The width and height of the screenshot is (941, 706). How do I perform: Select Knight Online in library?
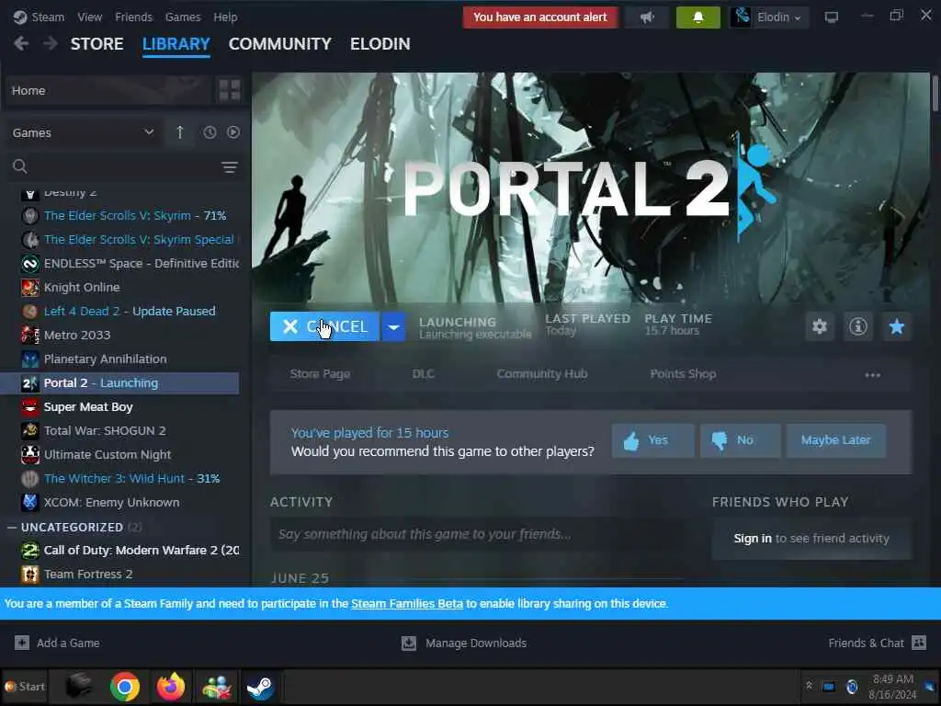tap(82, 288)
